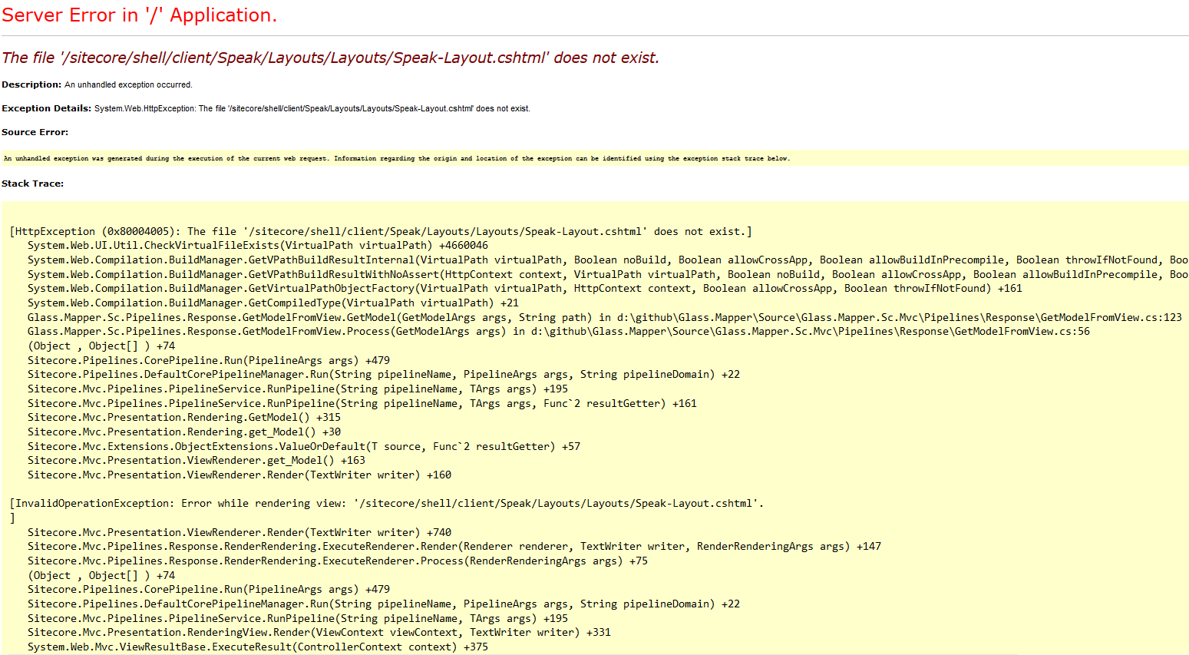Click the italic 'Speak-Layout.cshtml does not exist' error title

tap(330, 58)
